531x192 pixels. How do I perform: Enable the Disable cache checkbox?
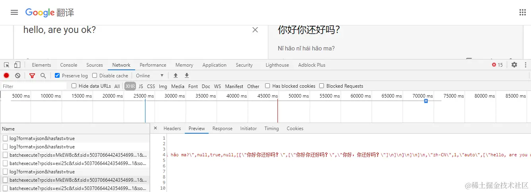(x=95, y=75)
